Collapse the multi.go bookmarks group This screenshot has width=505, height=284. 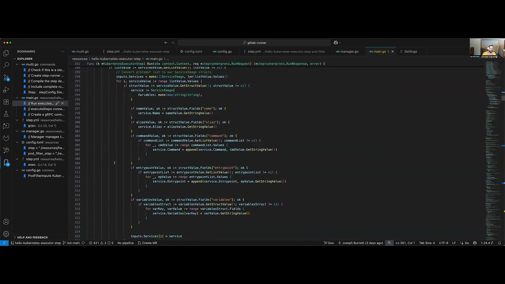(x=17, y=64)
